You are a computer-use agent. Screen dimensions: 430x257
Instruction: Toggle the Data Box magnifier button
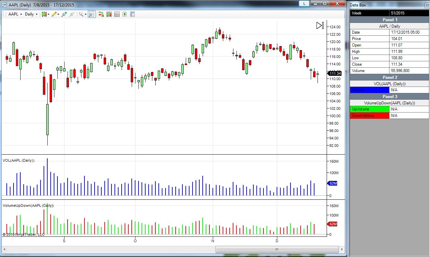click(92, 14)
